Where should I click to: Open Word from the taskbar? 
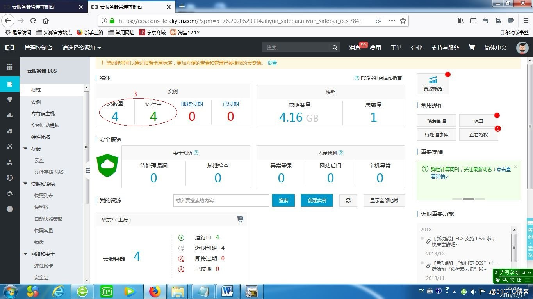coord(227,292)
